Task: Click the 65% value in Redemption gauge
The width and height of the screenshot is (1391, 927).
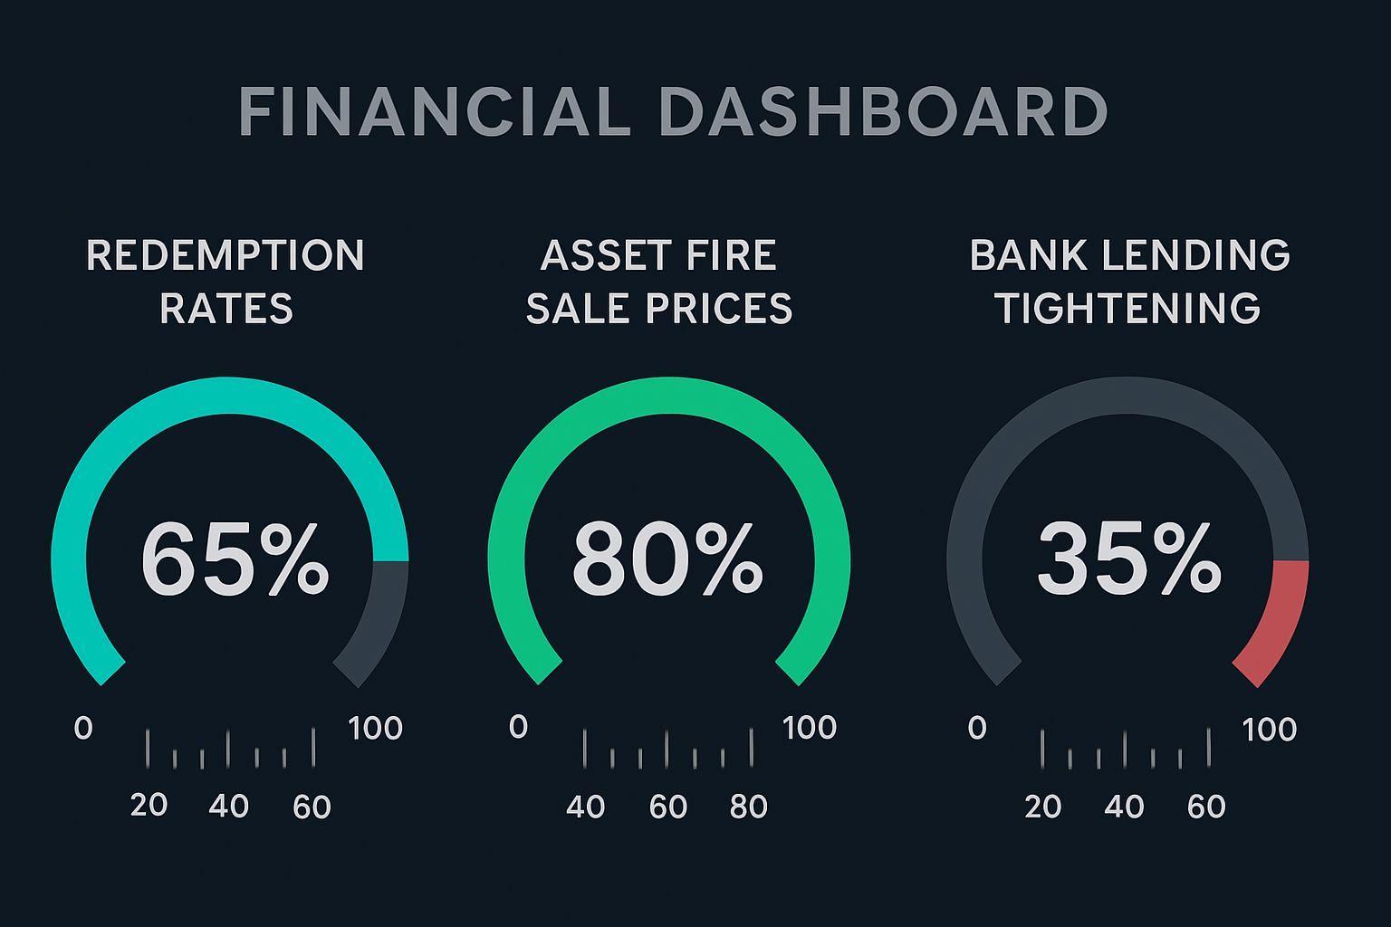Action: coord(235,559)
